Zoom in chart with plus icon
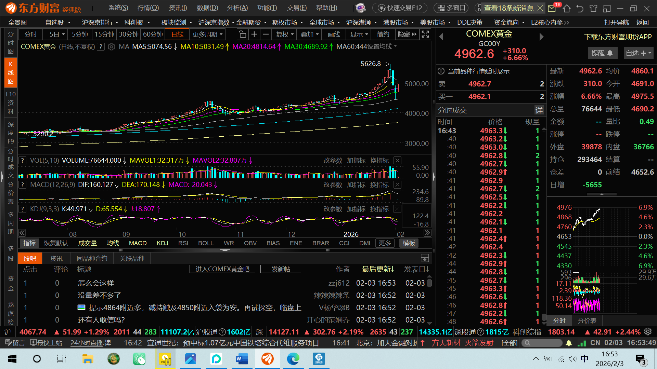657x369 pixels. (x=254, y=34)
